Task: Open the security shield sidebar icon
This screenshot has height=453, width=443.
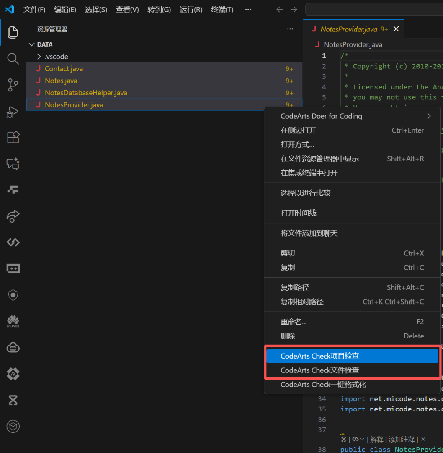Action: pyautogui.click(x=13, y=295)
